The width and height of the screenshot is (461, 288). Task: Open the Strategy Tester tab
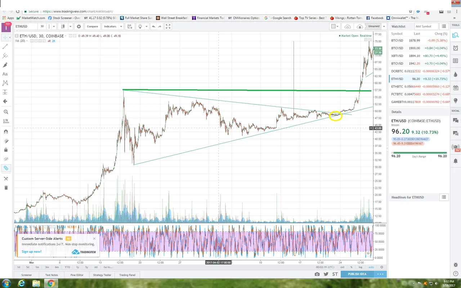[x=102, y=275]
